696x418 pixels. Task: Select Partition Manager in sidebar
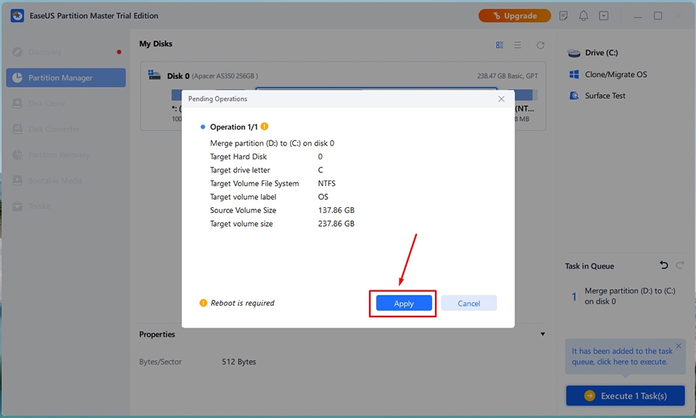pos(66,78)
